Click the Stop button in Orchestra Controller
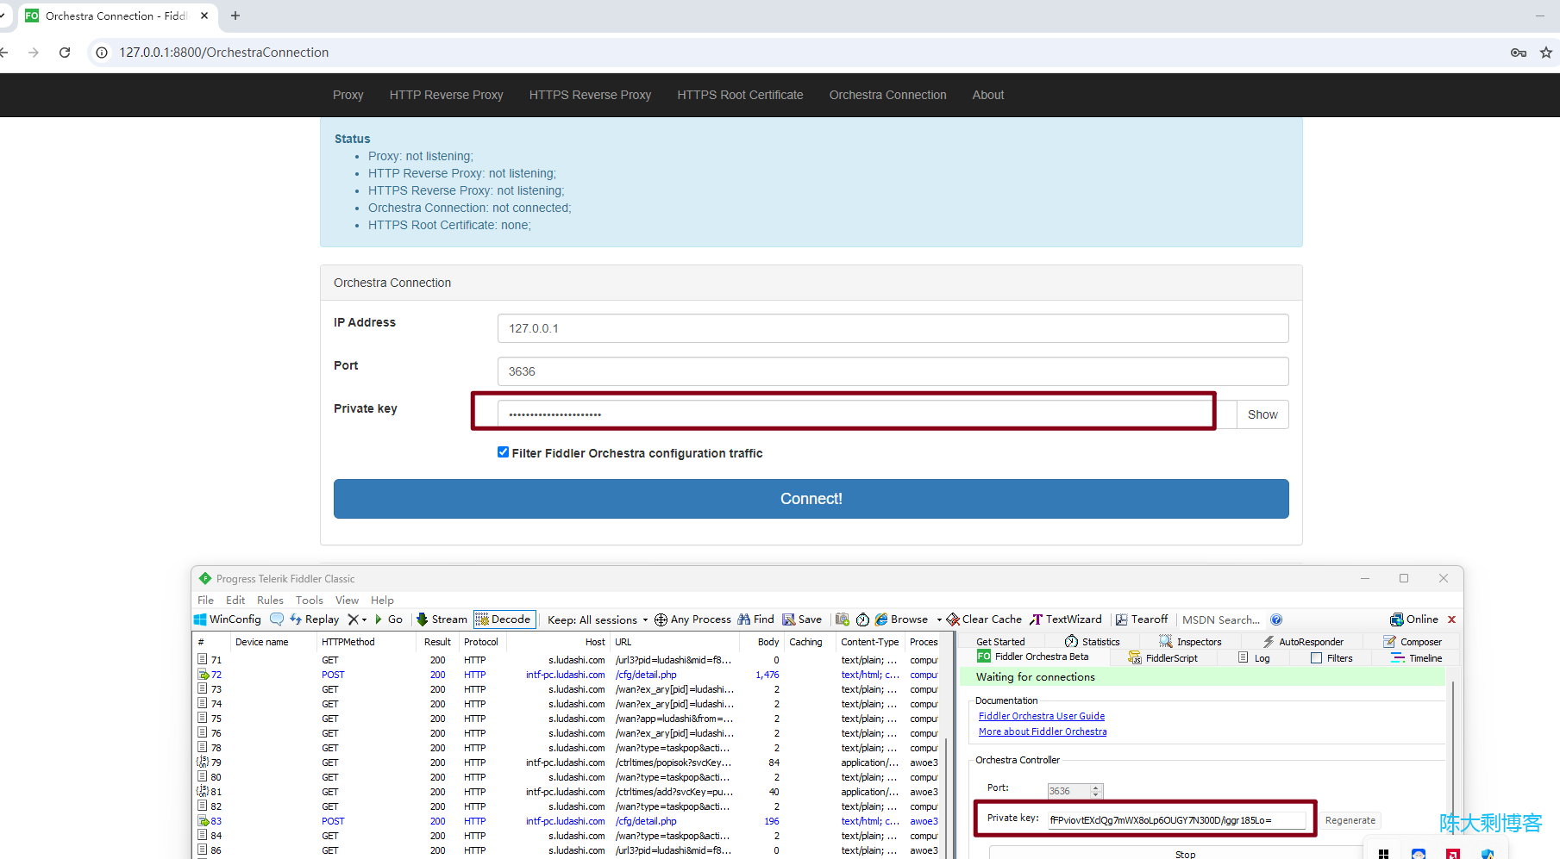1560x859 pixels. pyautogui.click(x=1185, y=853)
